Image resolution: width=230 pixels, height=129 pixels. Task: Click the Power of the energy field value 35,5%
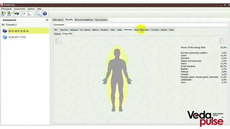[x=223, y=47]
